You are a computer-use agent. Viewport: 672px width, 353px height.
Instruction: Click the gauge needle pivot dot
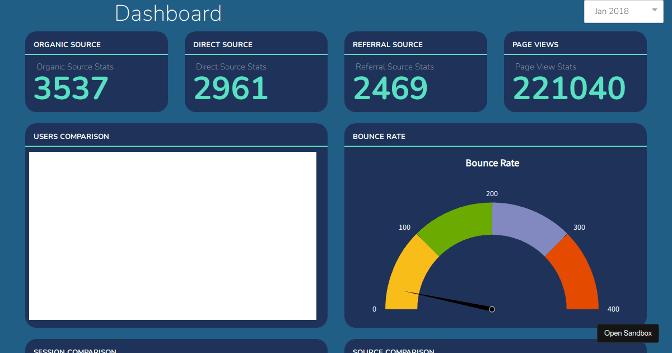492,309
